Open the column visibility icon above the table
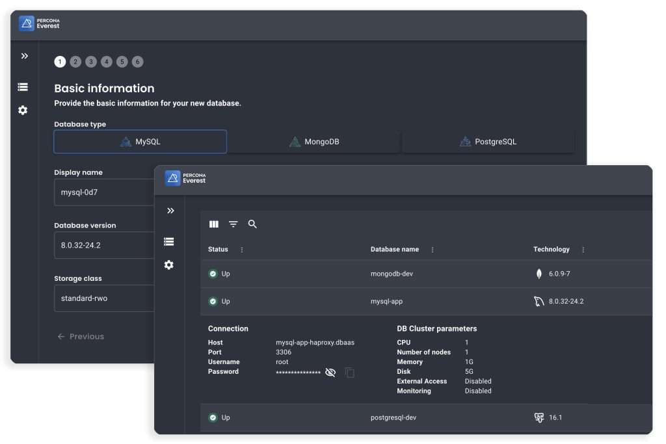Viewport: 666px width, 444px height. [x=214, y=224]
